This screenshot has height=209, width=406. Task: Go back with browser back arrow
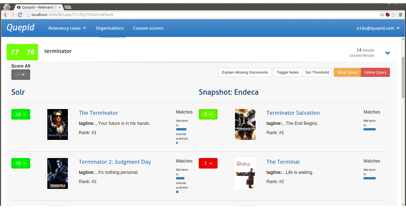coord(5,15)
